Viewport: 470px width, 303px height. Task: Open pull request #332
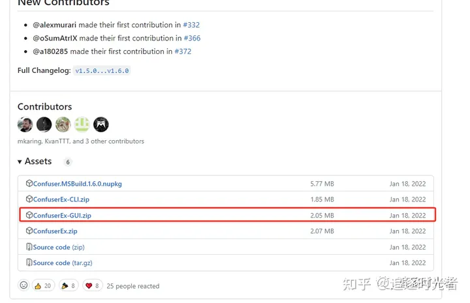point(192,25)
